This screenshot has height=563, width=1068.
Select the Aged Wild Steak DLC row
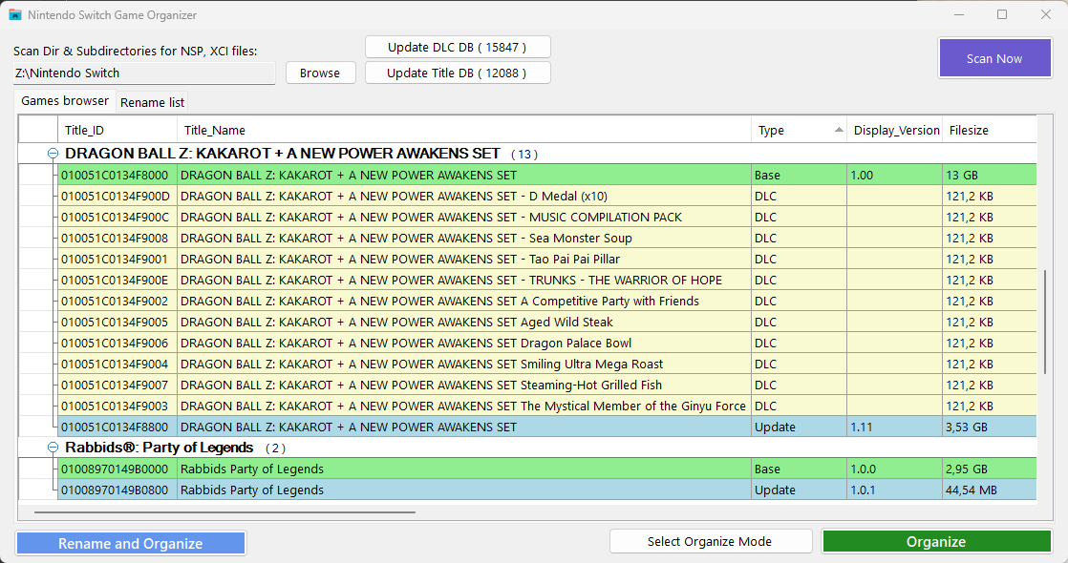[547, 322]
